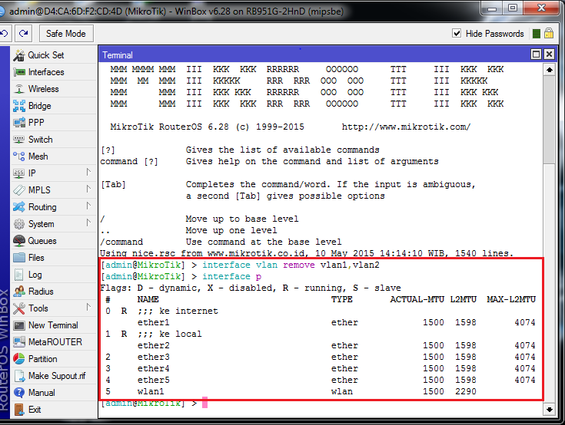Select the Bridge icon

point(18,106)
